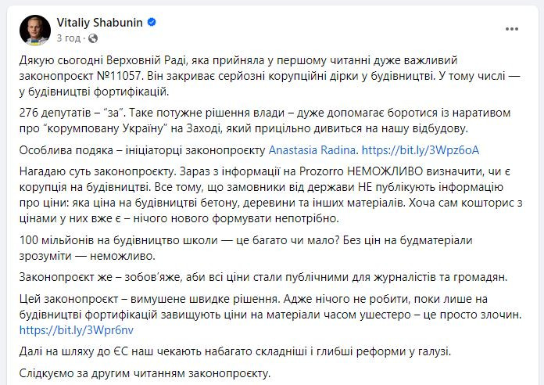Click the line starting 'Законопроєкт же'
The image size is (544, 385).
tap(263, 277)
